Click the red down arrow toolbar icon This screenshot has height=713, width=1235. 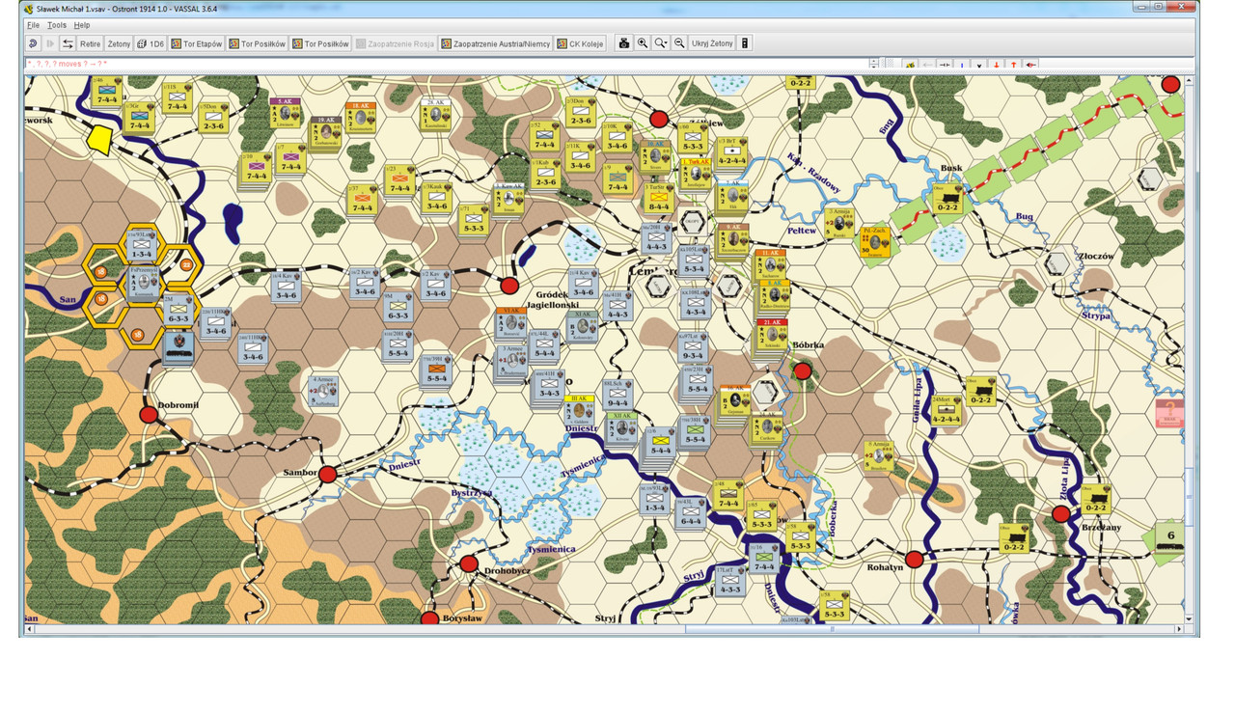pyautogui.click(x=997, y=65)
